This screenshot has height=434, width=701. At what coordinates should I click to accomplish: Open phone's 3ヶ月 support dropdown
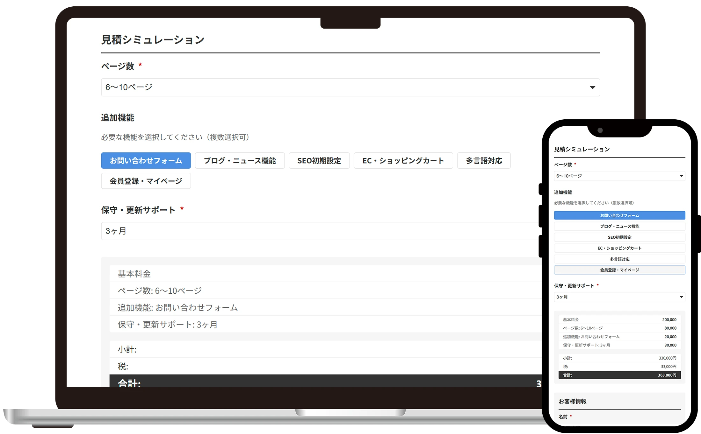tap(615, 297)
